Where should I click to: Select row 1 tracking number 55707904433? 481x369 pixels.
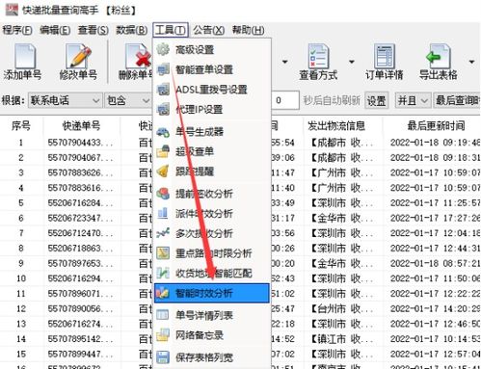tap(80, 143)
